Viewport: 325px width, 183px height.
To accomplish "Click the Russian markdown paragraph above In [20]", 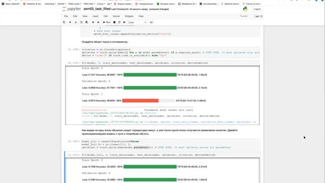I will tap(159, 132).
